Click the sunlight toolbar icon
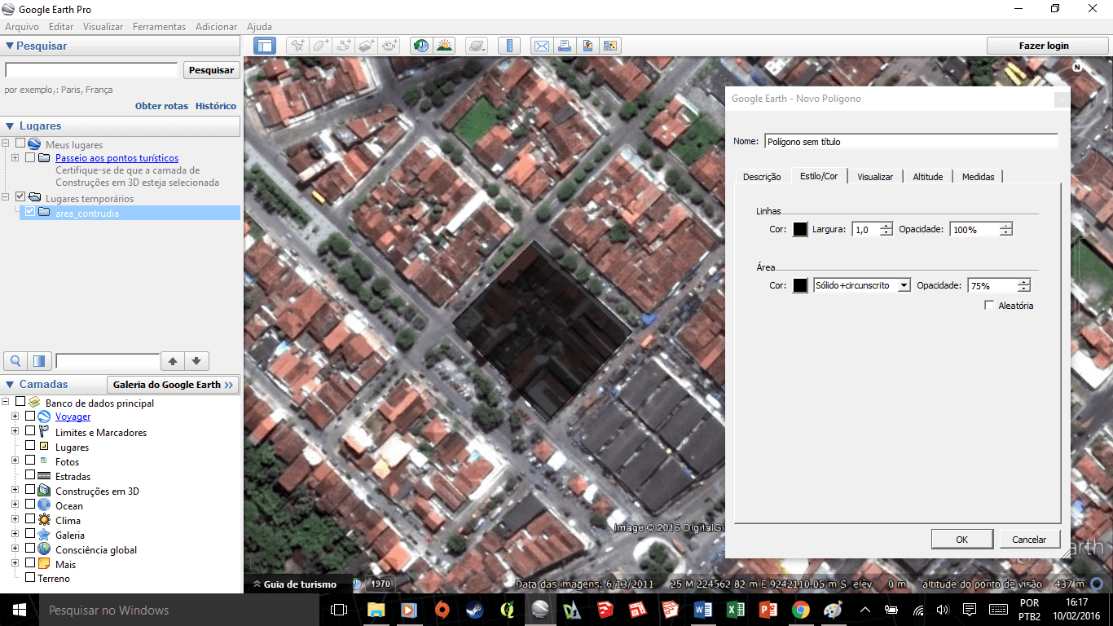 pyautogui.click(x=444, y=46)
